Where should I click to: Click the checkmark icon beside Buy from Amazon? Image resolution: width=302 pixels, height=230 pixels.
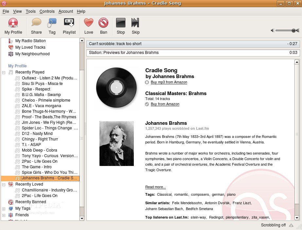pyautogui.click(x=147, y=104)
